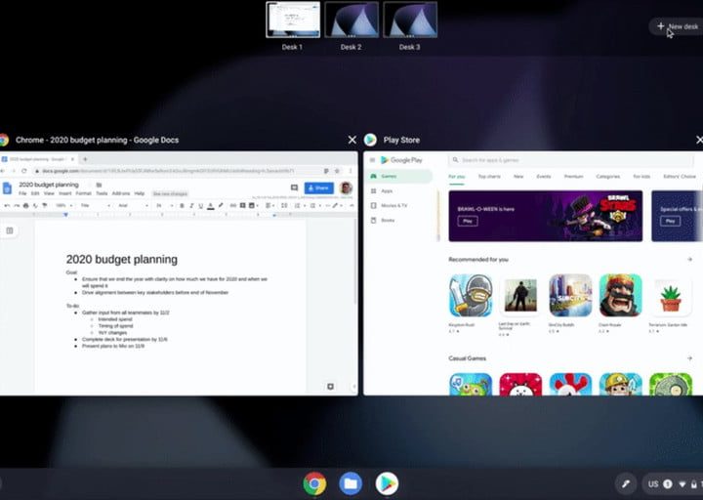Open the File menu in Docs
The height and width of the screenshot is (500, 703).
point(22,193)
